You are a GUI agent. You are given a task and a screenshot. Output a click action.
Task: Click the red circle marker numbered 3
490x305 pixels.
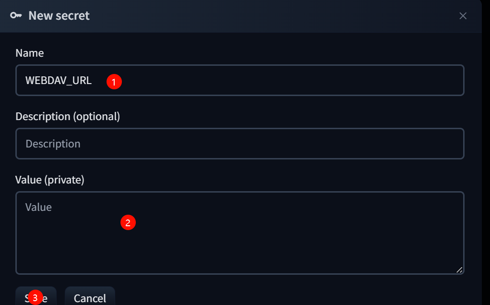coord(35,298)
